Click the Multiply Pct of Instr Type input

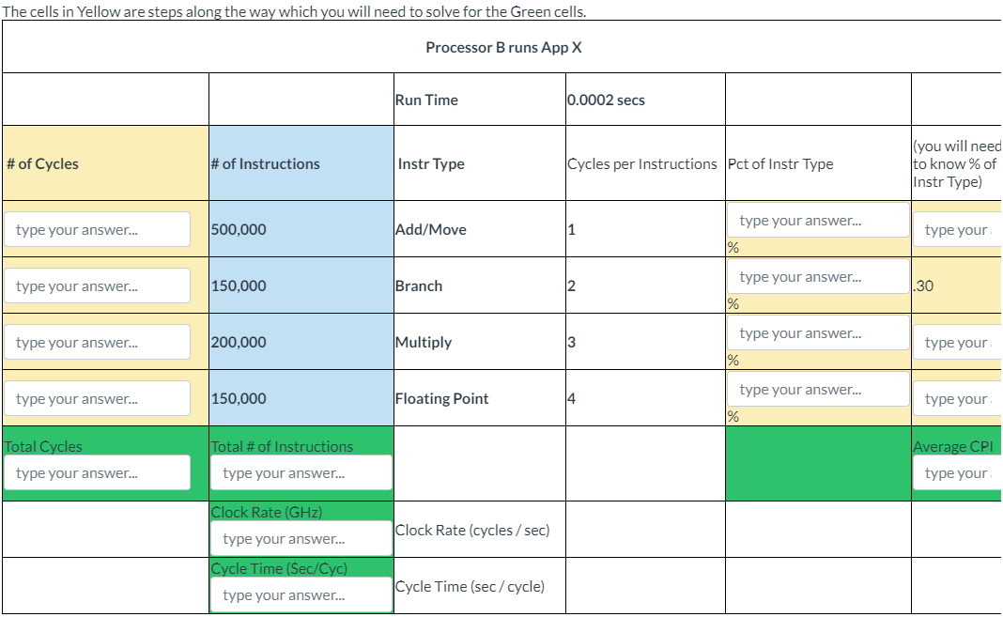click(818, 333)
